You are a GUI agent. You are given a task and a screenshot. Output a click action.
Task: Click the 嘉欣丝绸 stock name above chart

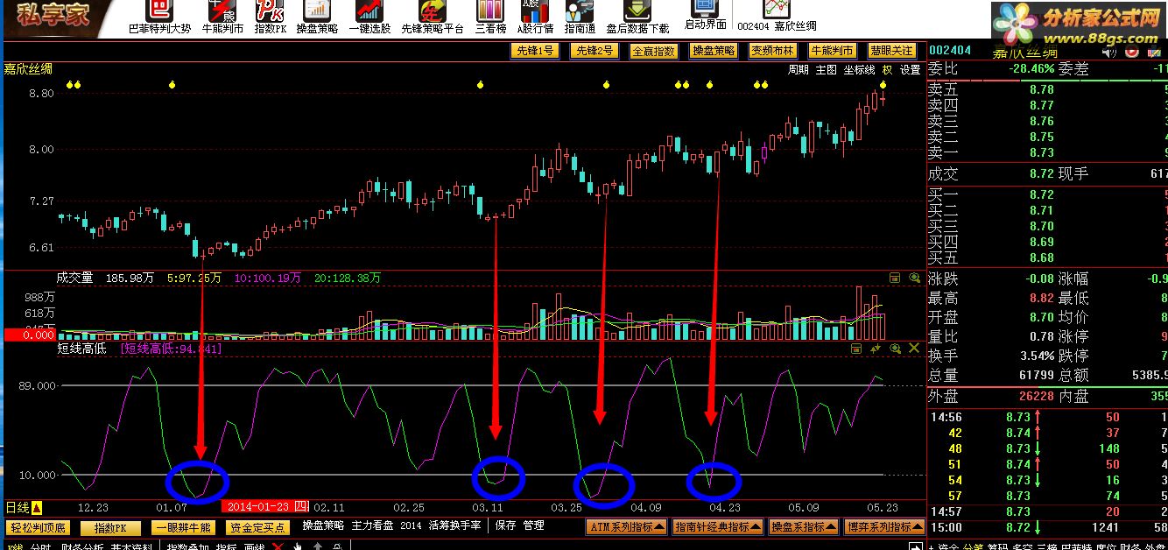tap(28, 69)
